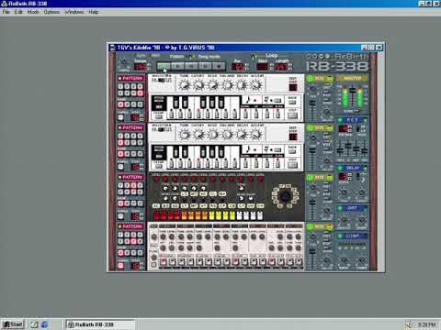Viewport: 441px width, 330px height.
Task: Toggle the green Mix on button for the 909
Action: tap(310, 226)
